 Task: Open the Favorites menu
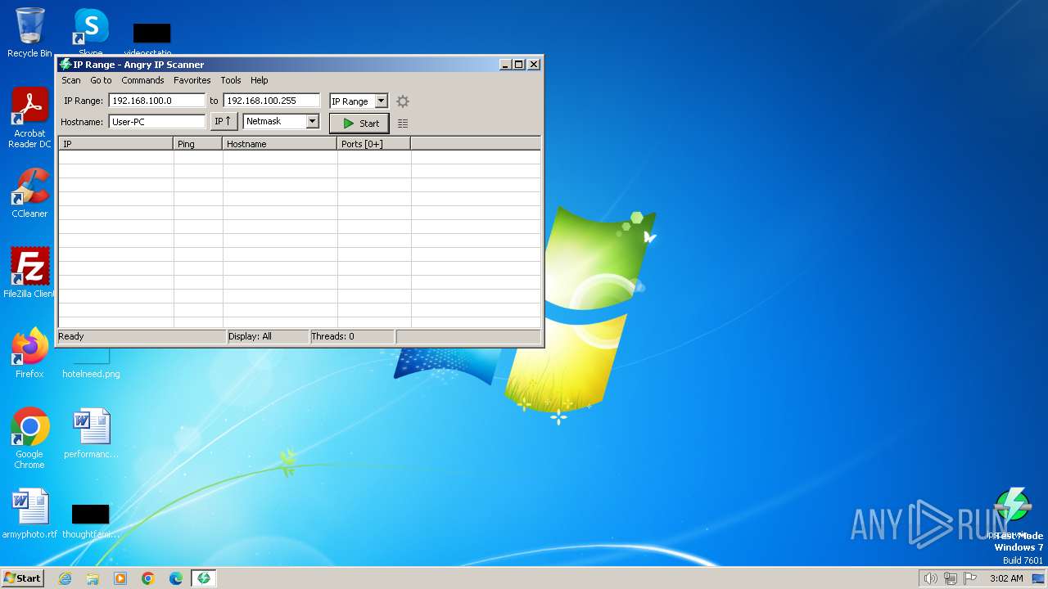[192, 80]
